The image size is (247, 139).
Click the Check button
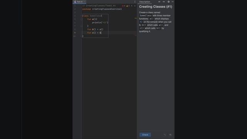click(145, 135)
